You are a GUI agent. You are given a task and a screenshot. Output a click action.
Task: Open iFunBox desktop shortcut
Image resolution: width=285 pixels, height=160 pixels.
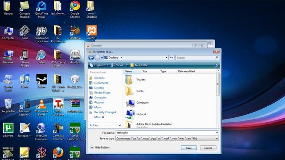[75, 57]
